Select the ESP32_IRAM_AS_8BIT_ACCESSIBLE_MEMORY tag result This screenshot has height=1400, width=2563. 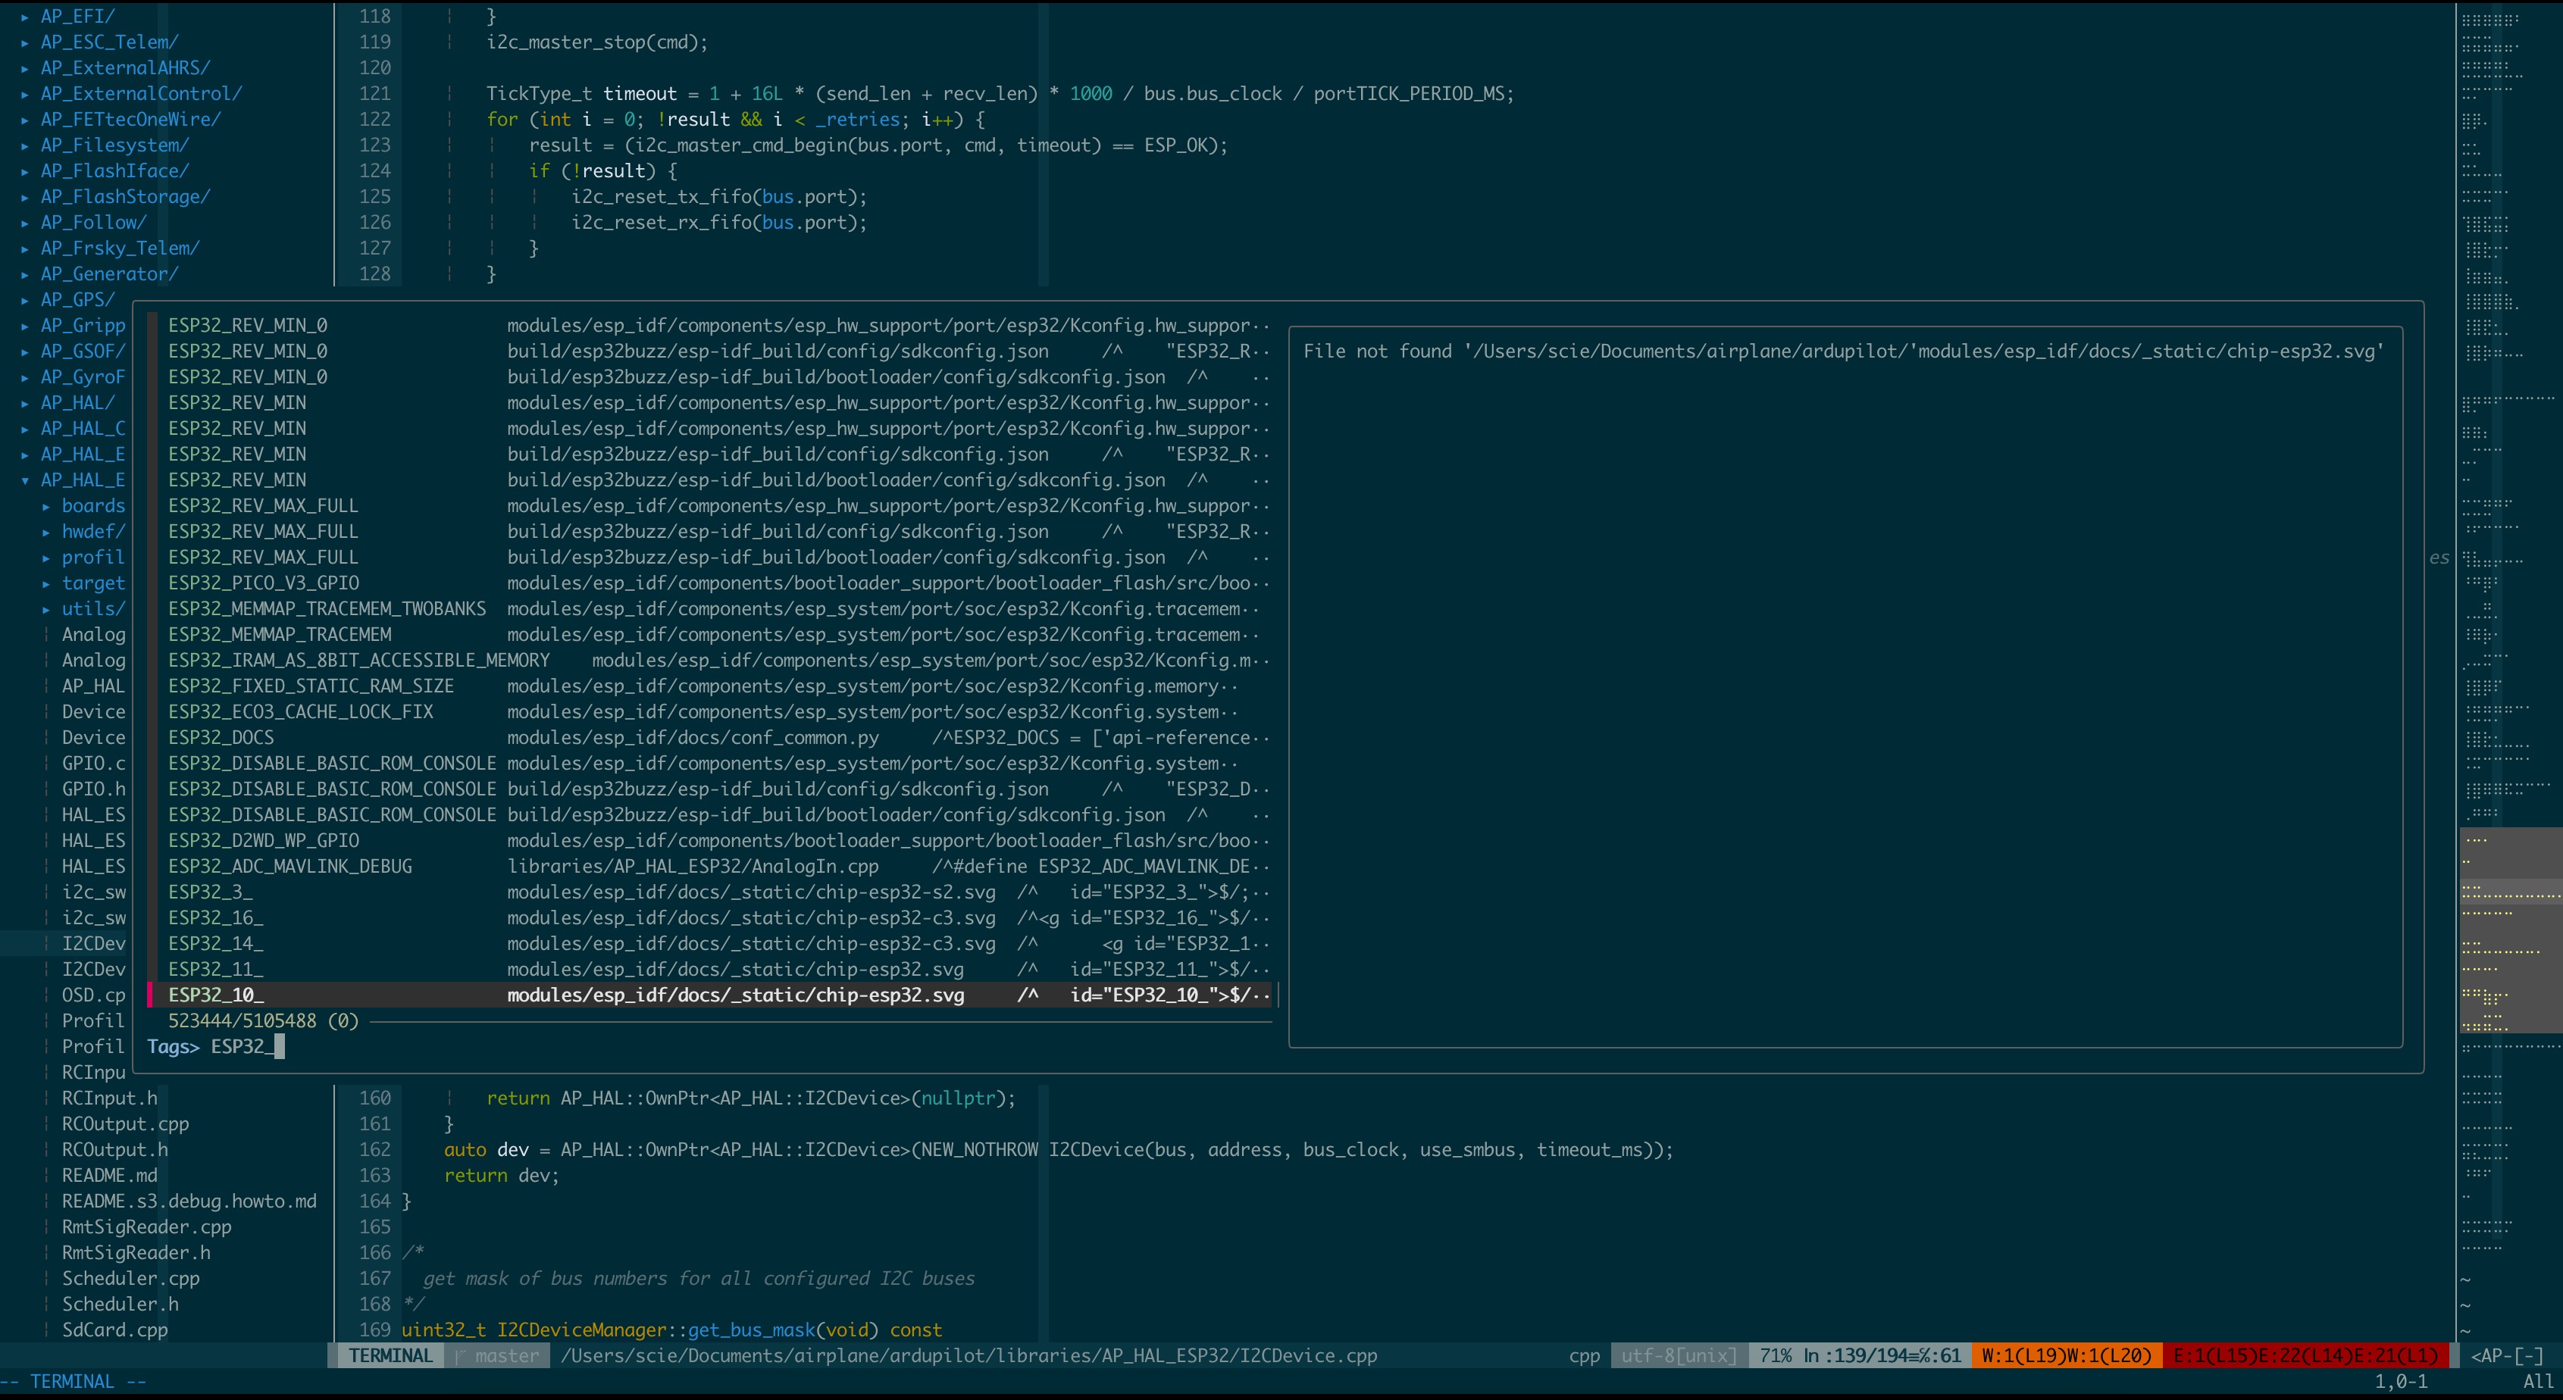(x=710, y=661)
